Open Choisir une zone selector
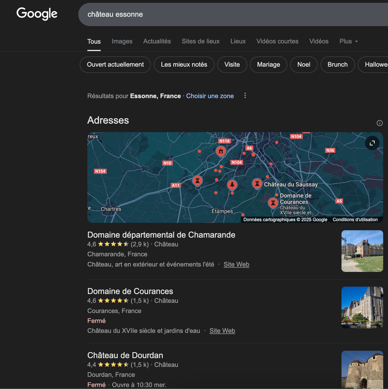 coord(210,96)
